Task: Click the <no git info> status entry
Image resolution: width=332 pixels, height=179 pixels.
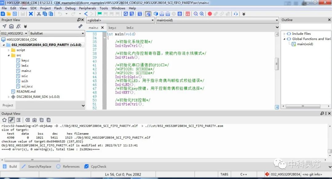Action: tap(312, 174)
